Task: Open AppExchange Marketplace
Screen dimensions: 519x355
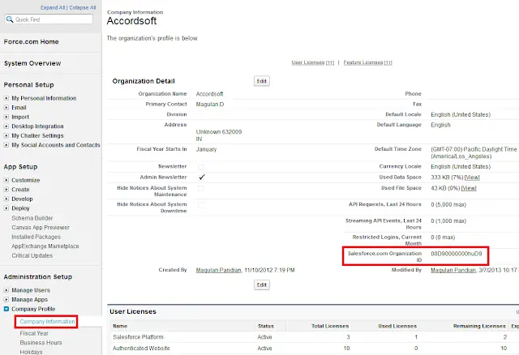Action: pyautogui.click(x=45, y=246)
